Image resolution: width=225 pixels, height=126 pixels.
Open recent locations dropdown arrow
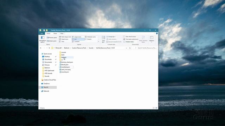(x=47, y=48)
